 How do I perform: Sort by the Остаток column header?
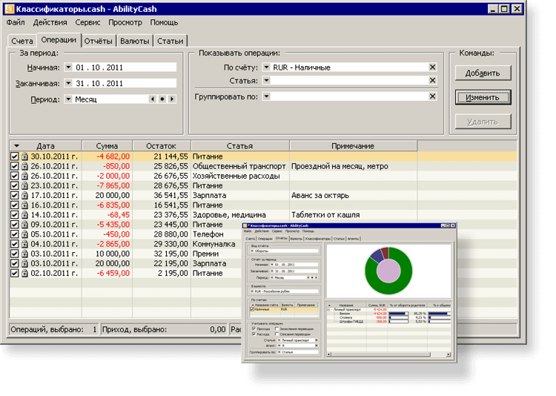coord(162,146)
